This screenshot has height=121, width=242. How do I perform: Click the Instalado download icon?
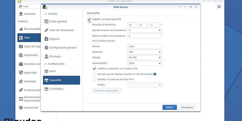click(21, 14)
